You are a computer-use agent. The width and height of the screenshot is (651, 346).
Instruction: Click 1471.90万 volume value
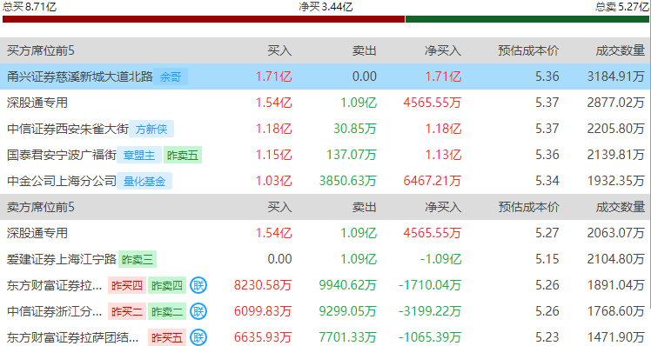click(x=615, y=337)
